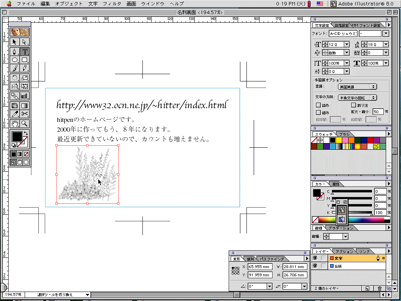The width and height of the screenshot is (401, 301).
Task: Select the Reflect tool
Action: [x=15, y=86]
